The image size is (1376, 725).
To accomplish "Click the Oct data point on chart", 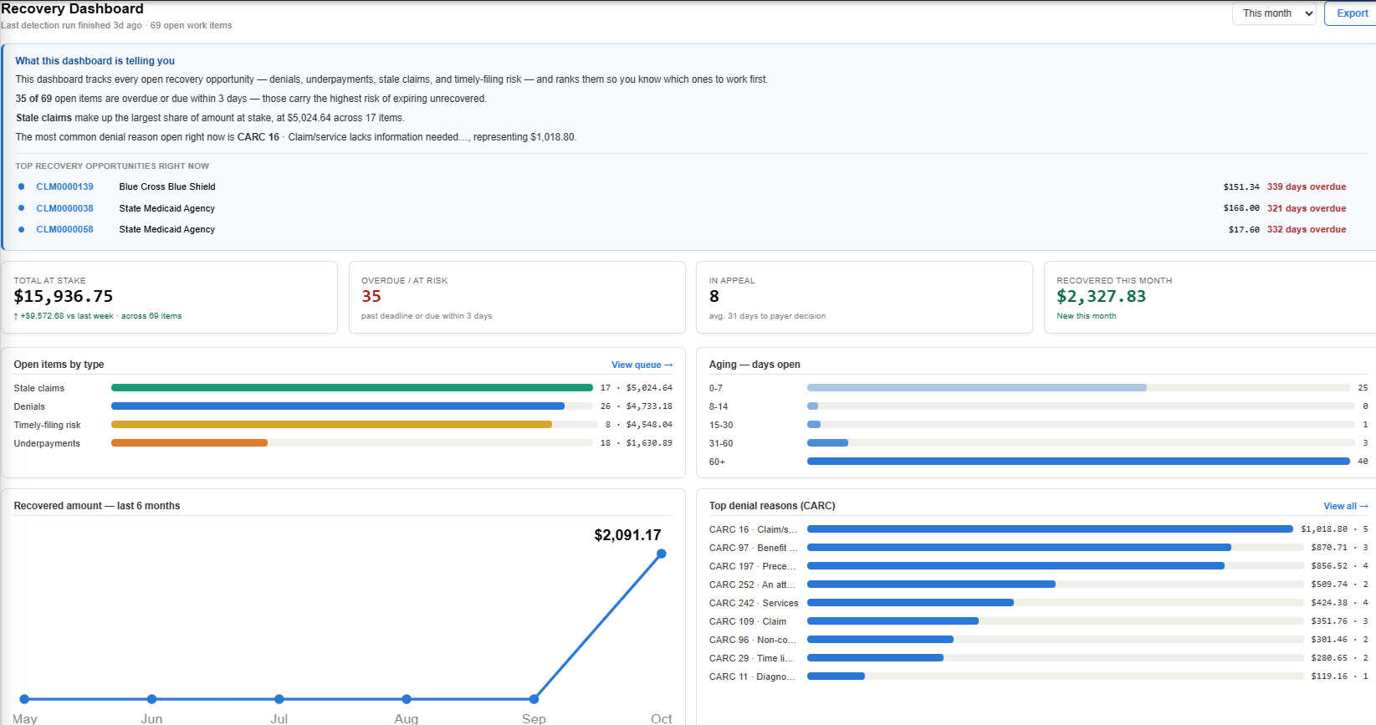I will (662, 554).
